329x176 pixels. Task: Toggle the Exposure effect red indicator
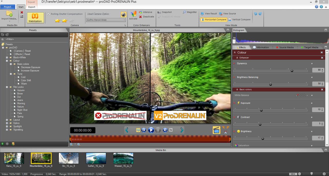click(x=234, y=103)
